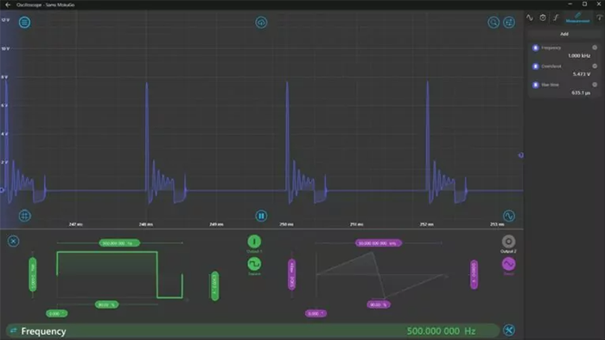This screenshot has height=340, width=605.
Task: Select the purple Output 2 amplitude pill
Action: 292,274
